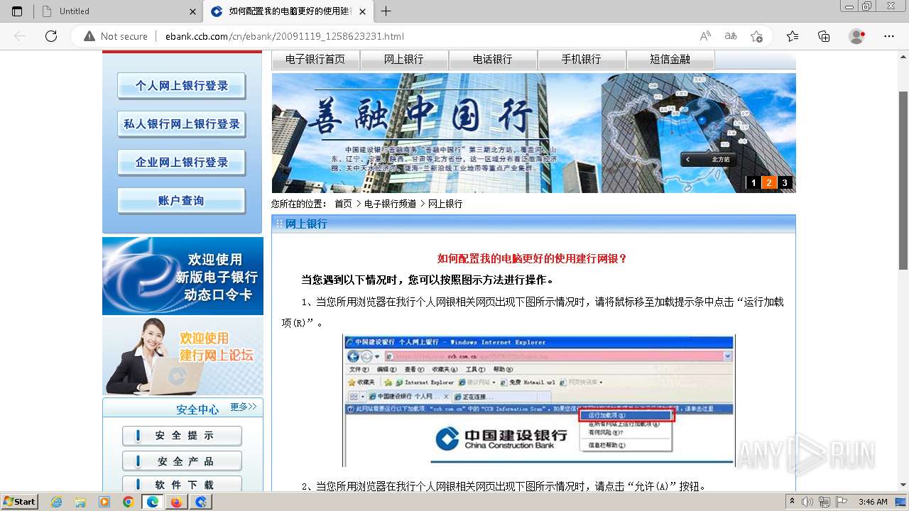Click Edge icon in taskbar
This screenshot has width=909, height=511.
pyautogui.click(x=152, y=502)
